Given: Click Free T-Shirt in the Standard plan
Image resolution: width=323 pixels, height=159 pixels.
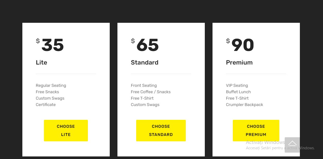Looking at the screenshot, I should (142, 98).
